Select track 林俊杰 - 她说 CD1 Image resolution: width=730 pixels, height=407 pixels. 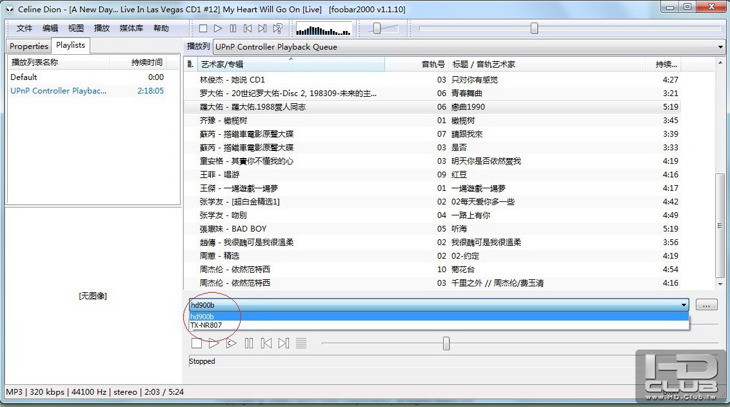[432, 79]
